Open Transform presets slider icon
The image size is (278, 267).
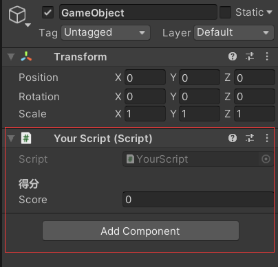[x=250, y=56]
